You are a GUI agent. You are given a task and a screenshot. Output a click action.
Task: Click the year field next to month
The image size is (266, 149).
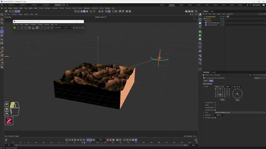tap(228, 87)
